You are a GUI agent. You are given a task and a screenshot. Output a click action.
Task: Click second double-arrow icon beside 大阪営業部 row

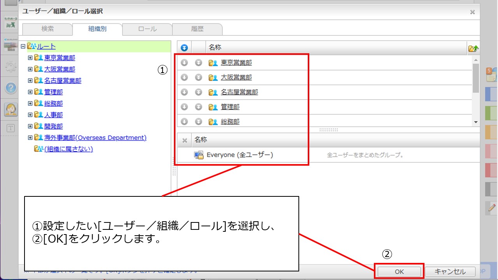coord(198,77)
